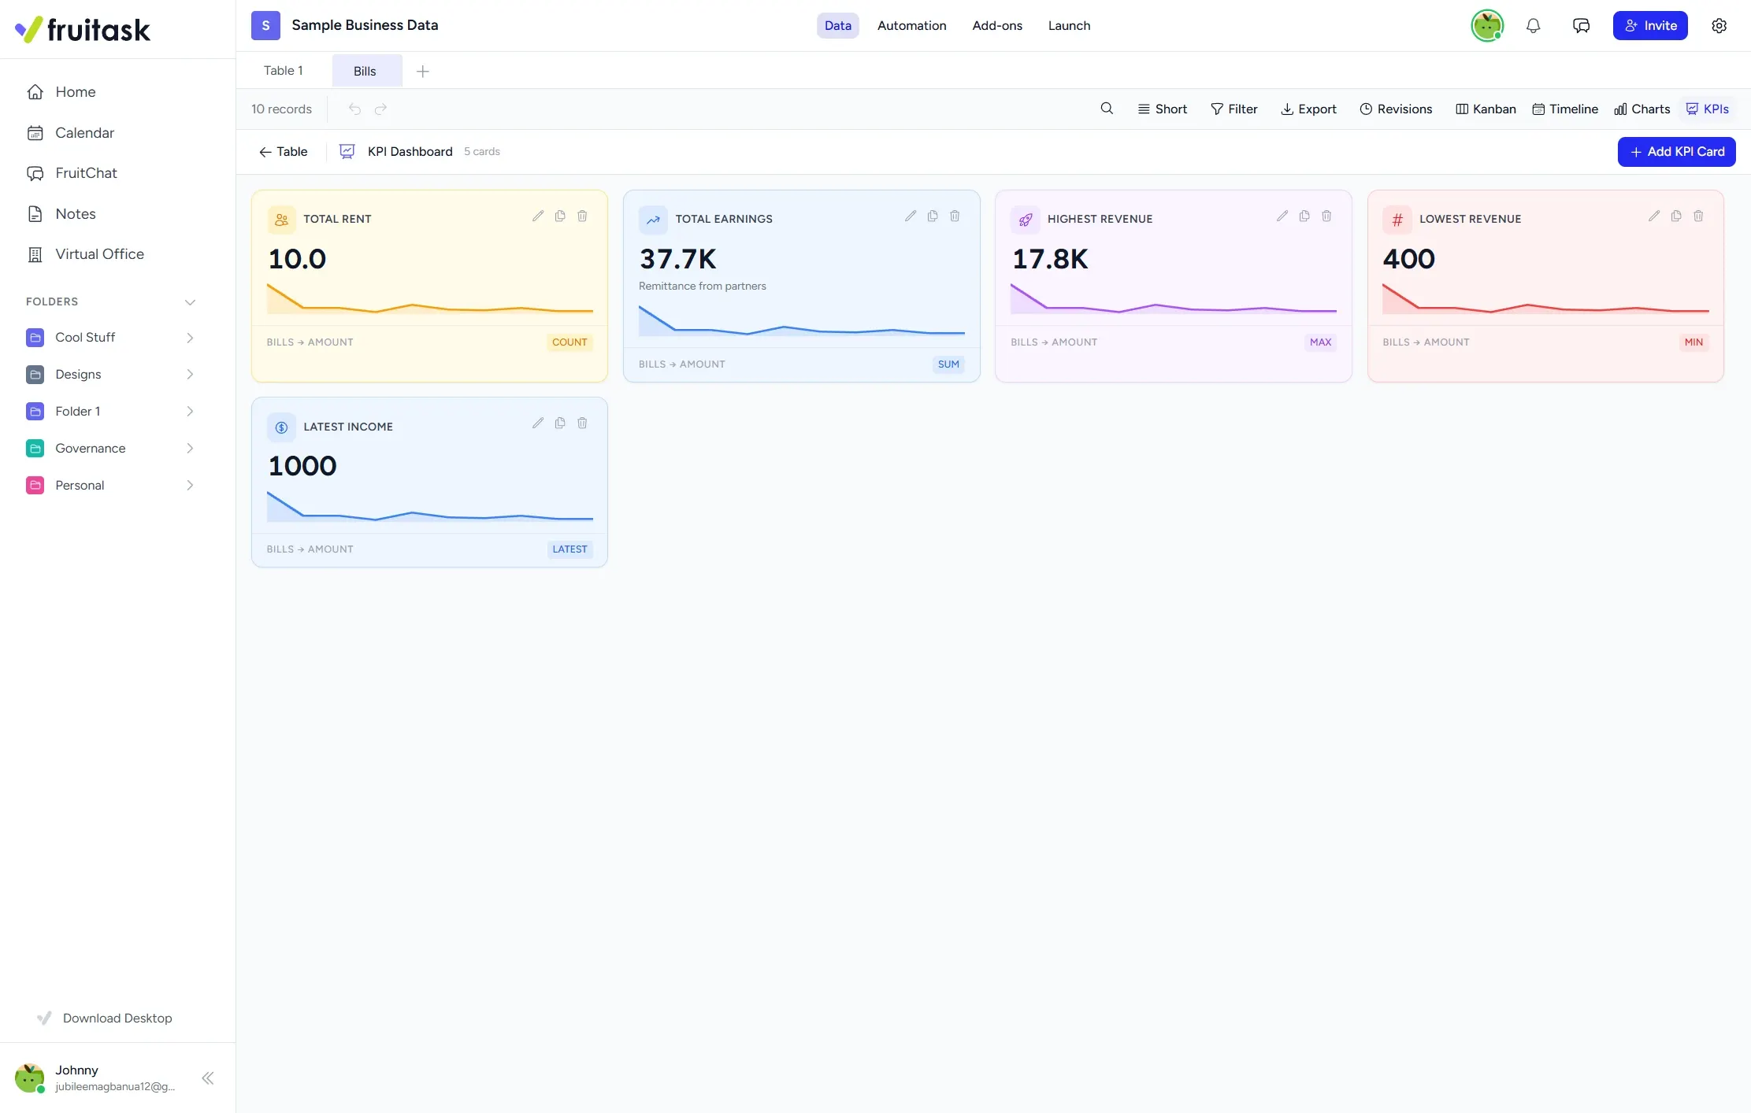Edit the Lowest Revenue card
Screen dimensions: 1751x1113
1654,216
